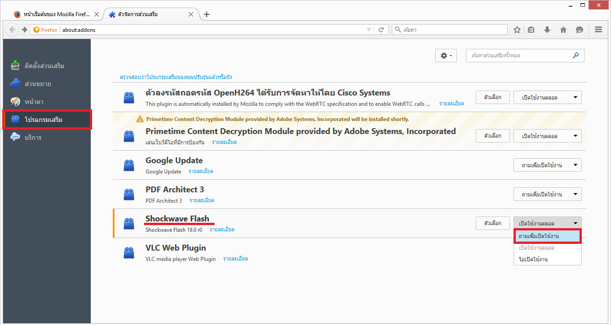The image size is (611, 325).
Task: Click the new tab plus button
Action: click(207, 14)
